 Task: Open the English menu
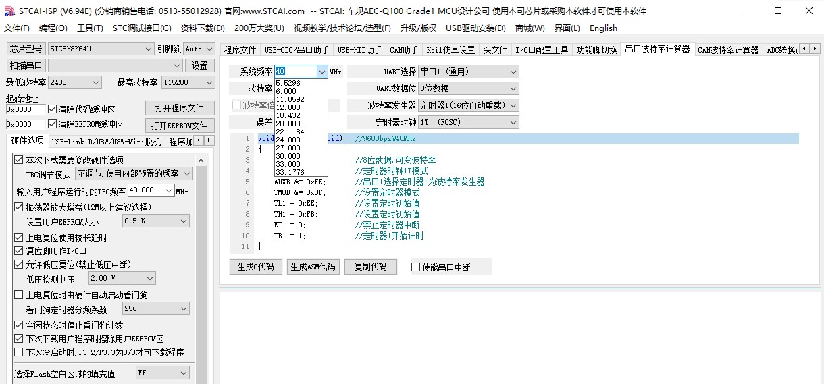[x=603, y=28]
